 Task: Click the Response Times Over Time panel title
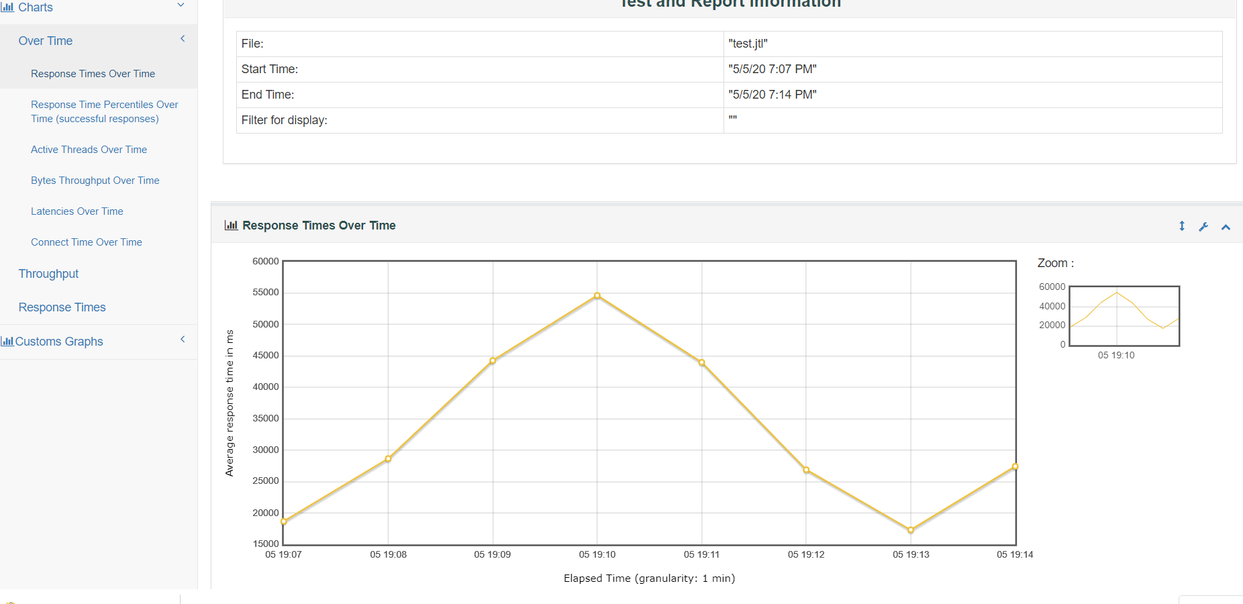[x=319, y=225]
